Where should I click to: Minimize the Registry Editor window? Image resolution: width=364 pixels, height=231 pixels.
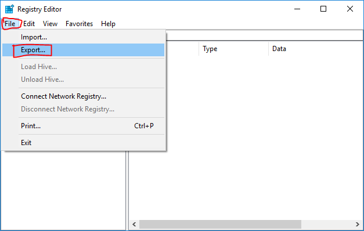(x=297, y=9)
